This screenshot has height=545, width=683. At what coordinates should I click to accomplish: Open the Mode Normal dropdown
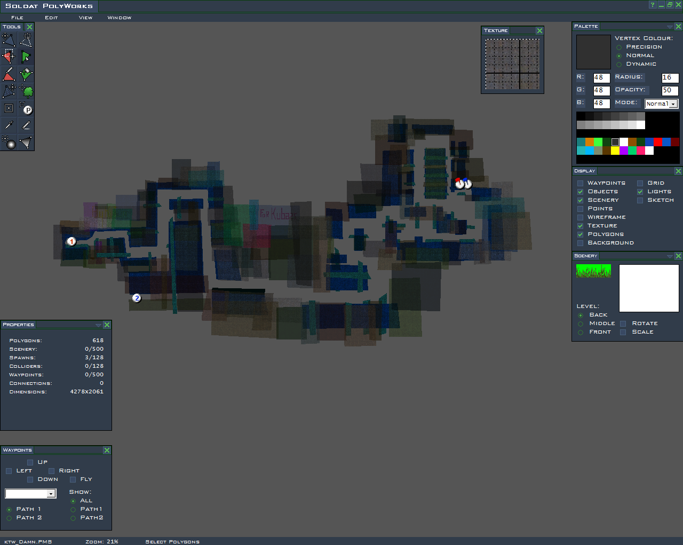661,104
